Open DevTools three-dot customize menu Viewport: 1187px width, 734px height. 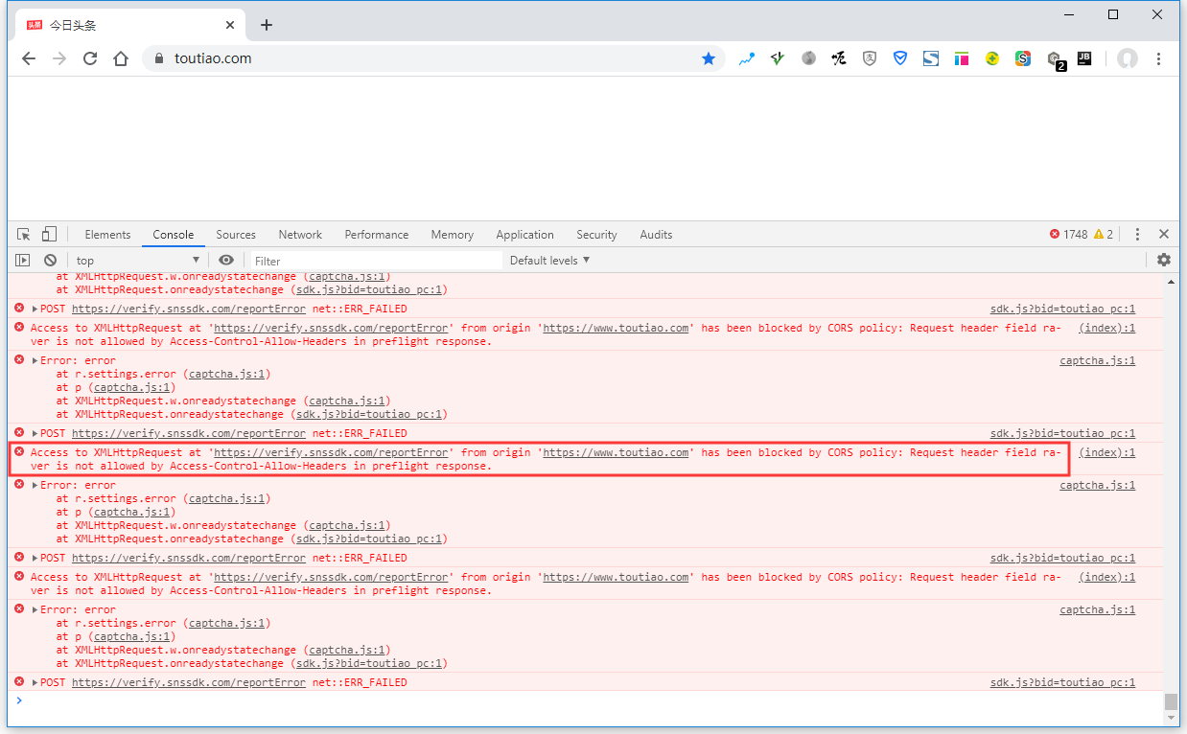1137,235
